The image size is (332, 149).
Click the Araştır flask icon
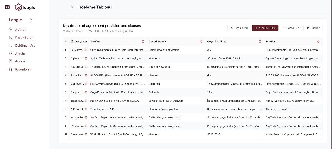[x=10, y=53]
